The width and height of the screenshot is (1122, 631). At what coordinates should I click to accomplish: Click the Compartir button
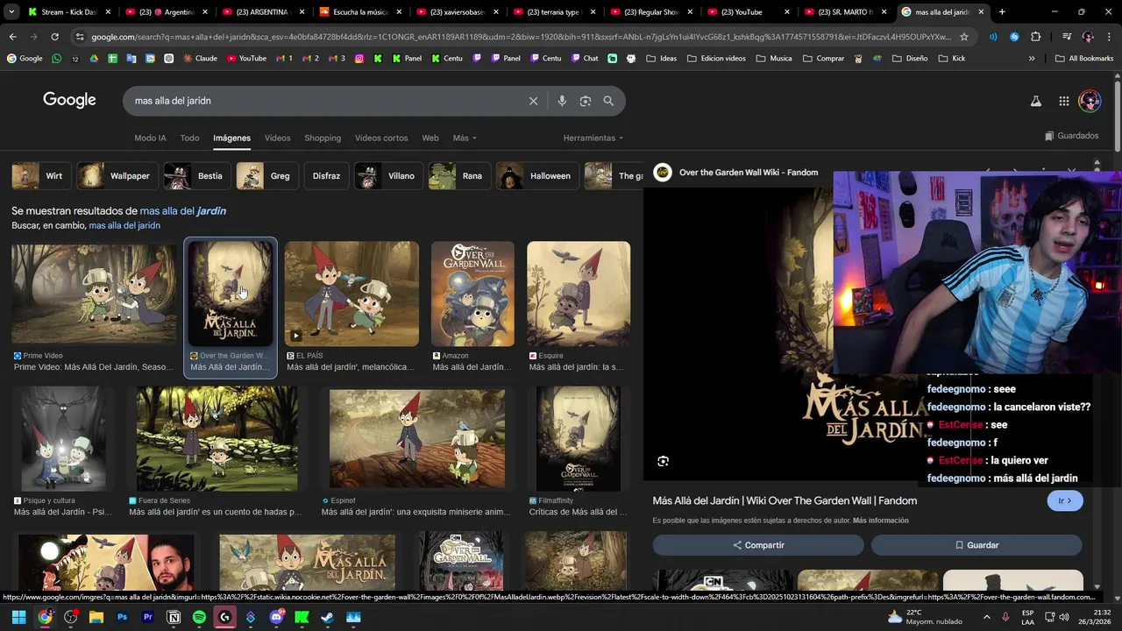[758, 545]
